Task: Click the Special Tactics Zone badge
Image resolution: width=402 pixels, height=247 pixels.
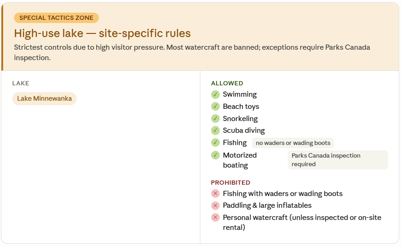Action: tap(56, 18)
